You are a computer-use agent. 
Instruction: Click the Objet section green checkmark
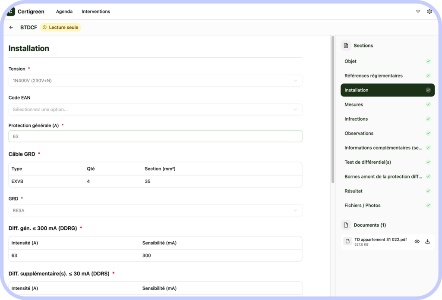(x=428, y=61)
